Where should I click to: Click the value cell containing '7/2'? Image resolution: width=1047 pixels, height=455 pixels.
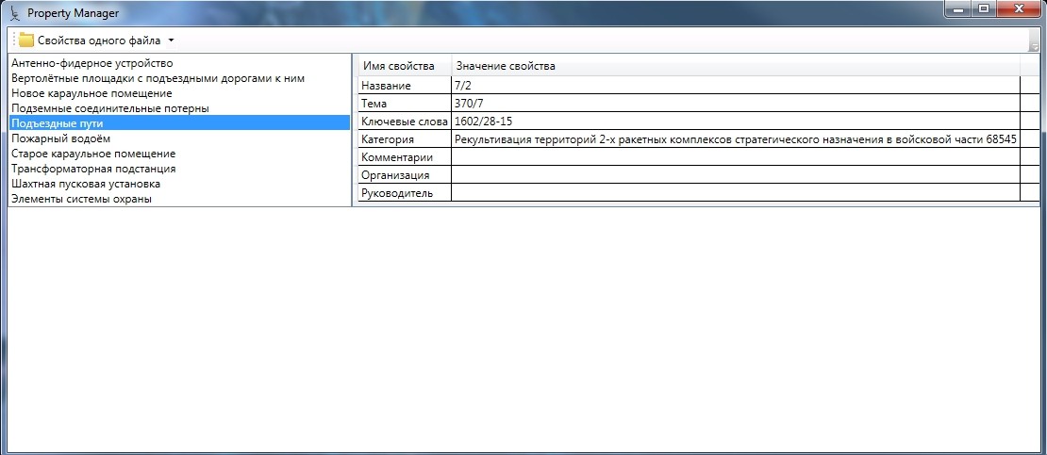[x=736, y=86]
